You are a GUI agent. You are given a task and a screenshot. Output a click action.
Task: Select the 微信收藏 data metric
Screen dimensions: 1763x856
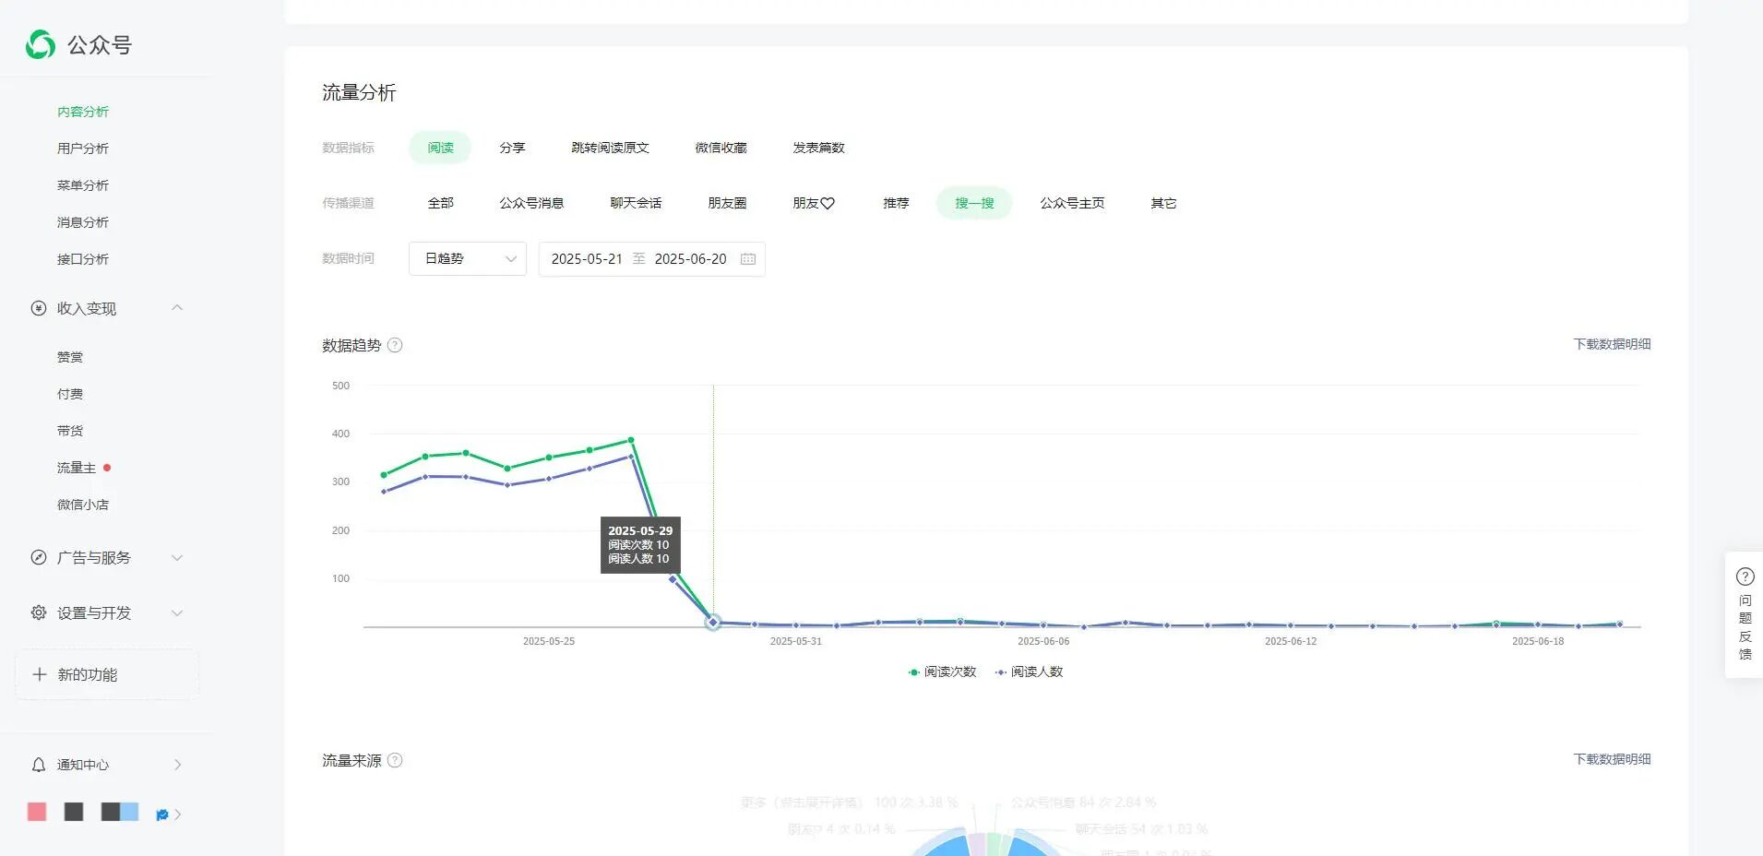tap(721, 148)
